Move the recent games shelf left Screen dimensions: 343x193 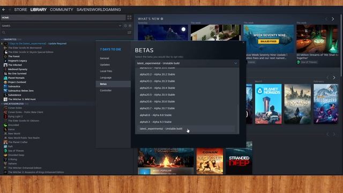click(327, 78)
